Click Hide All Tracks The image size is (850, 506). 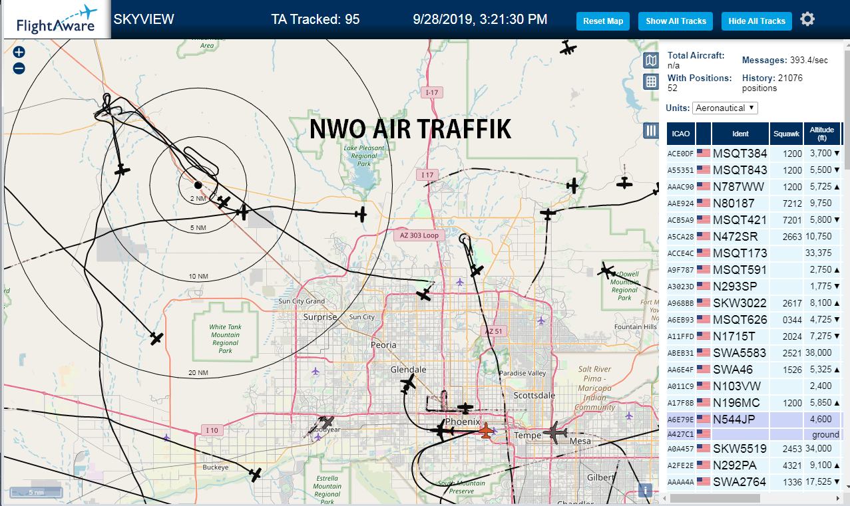[x=757, y=21]
